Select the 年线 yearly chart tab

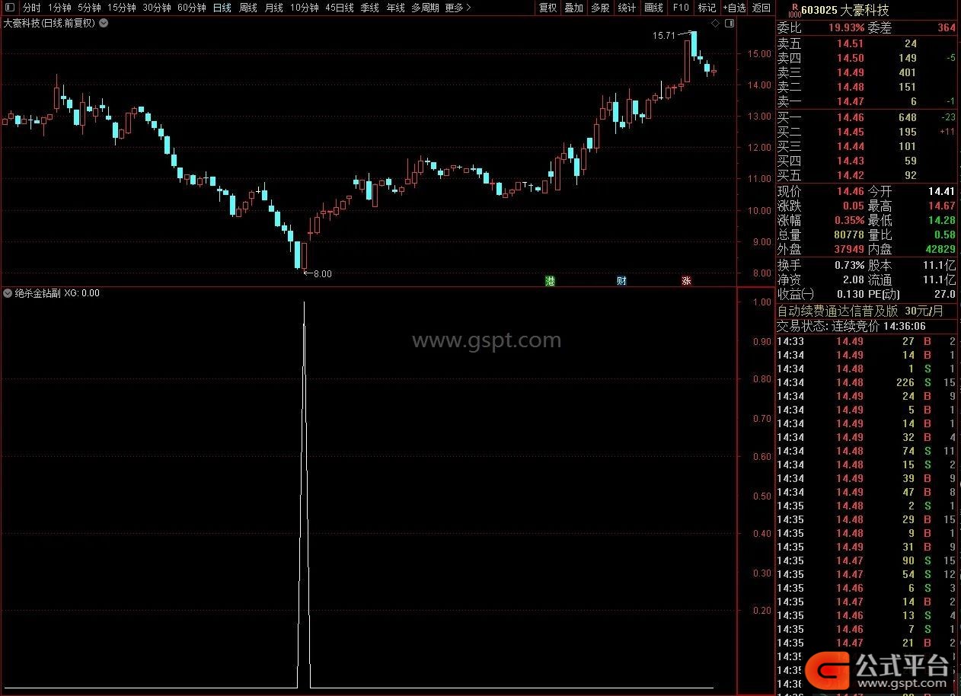[x=396, y=8]
